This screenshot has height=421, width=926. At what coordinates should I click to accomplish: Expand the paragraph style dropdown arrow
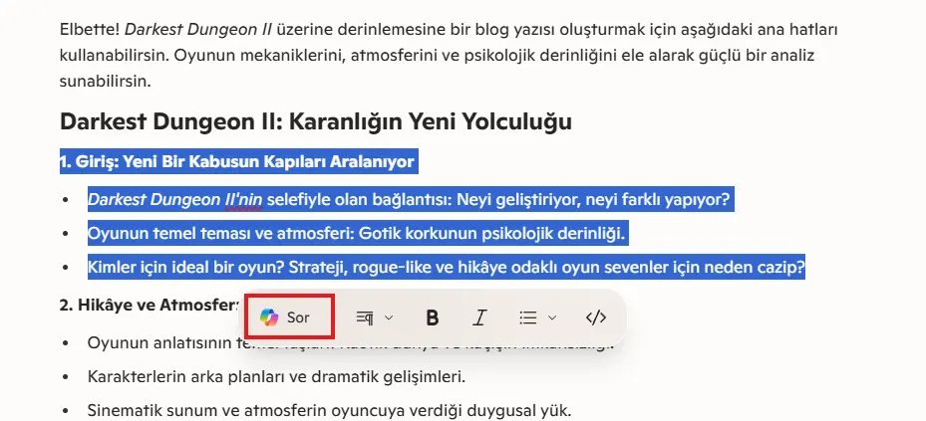pos(389,317)
